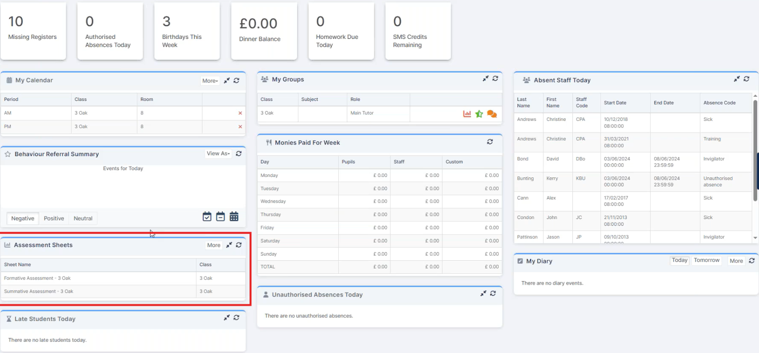The height and width of the screenshot is (353, 759).
Task: Click the Absent Staff Today scrollbar
Action: click(x=755, y=149)
